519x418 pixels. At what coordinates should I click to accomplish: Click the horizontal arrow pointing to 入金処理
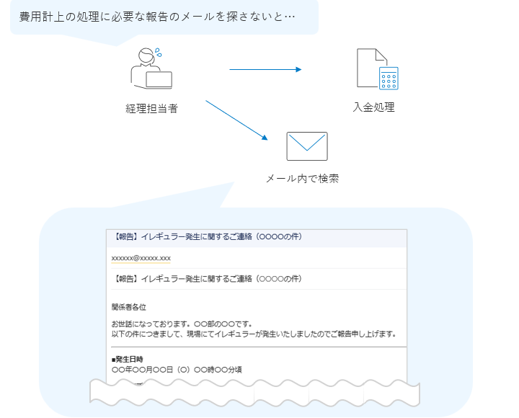[265, 70]
